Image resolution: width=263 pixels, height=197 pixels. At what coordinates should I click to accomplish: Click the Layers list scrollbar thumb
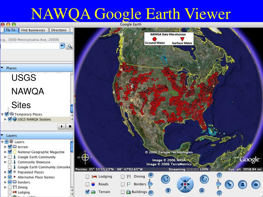point(72,146)
